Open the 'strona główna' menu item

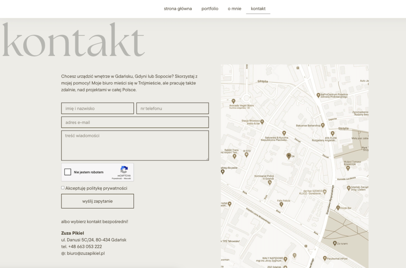click(178, 9)
